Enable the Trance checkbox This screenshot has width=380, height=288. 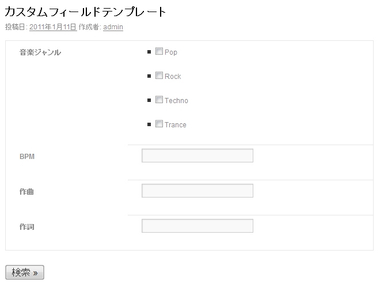[159, 124]
